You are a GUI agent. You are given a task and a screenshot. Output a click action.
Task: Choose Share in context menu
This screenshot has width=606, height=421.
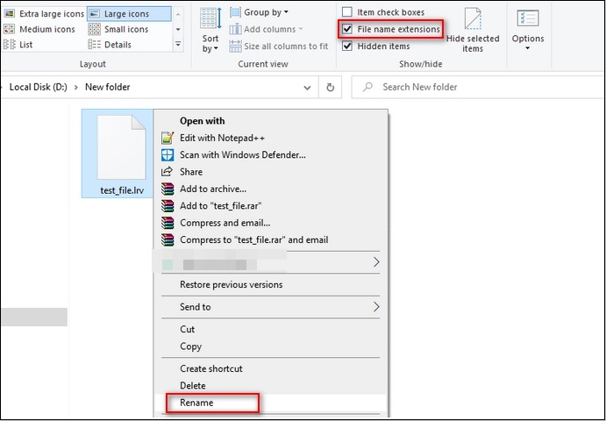point(270,172)
